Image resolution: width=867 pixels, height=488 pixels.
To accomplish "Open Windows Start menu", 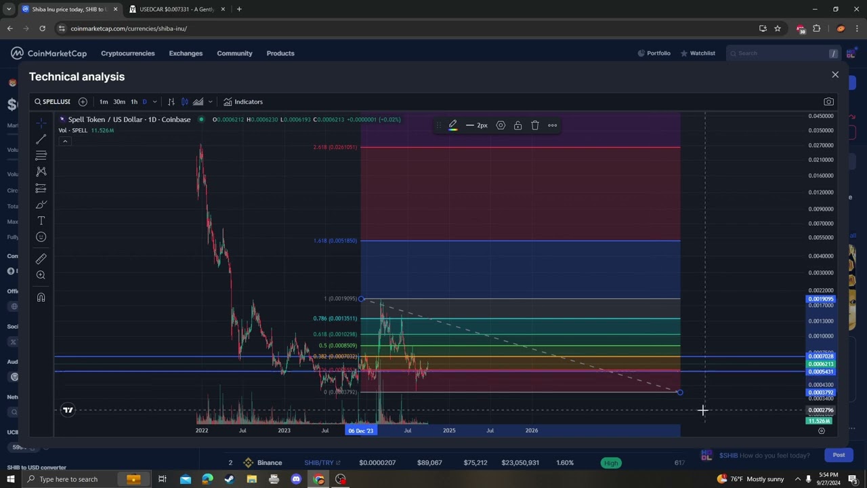I will 10,479.
